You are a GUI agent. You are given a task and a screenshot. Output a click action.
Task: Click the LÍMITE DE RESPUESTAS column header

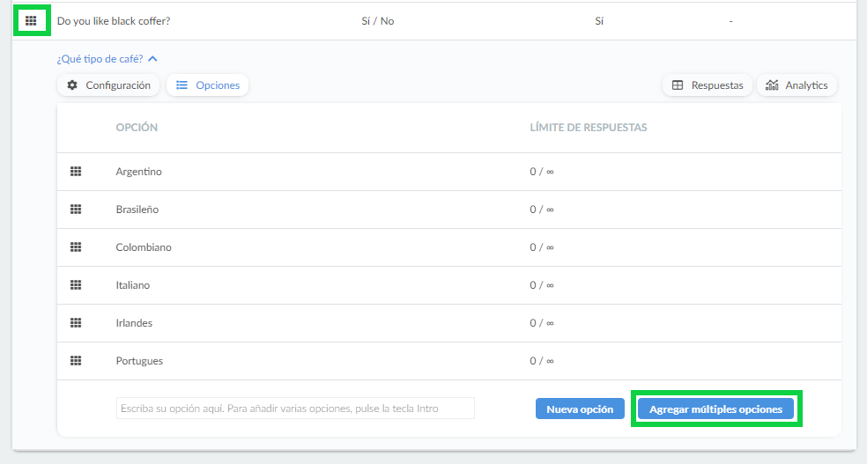589,127
